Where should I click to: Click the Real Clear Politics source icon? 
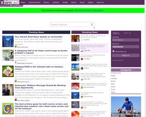[x=16, y=100]
